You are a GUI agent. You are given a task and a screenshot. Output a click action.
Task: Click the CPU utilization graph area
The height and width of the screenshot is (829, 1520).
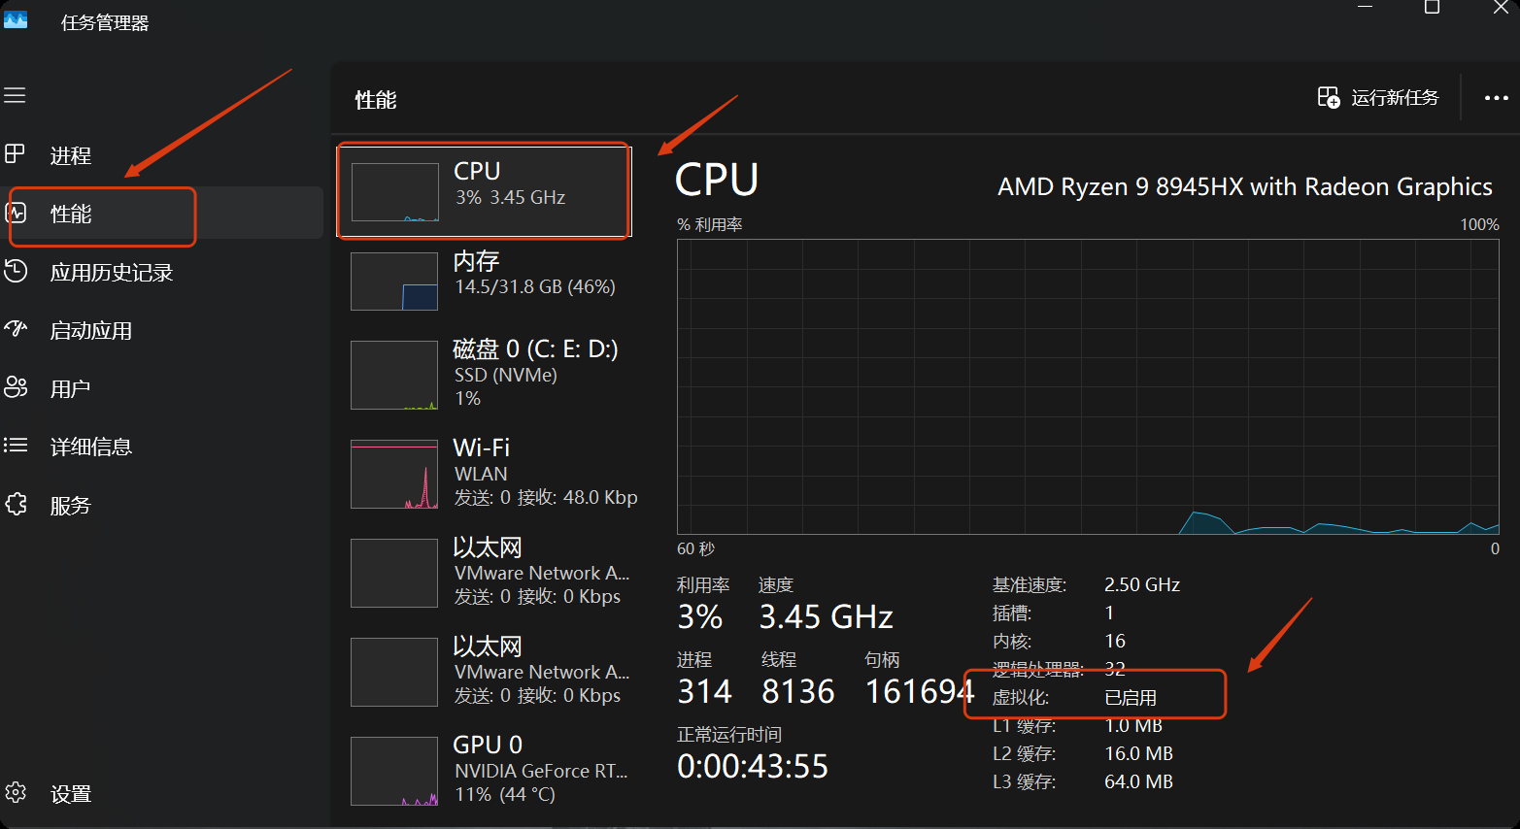pyautogui.click(x=1088, y=386)
